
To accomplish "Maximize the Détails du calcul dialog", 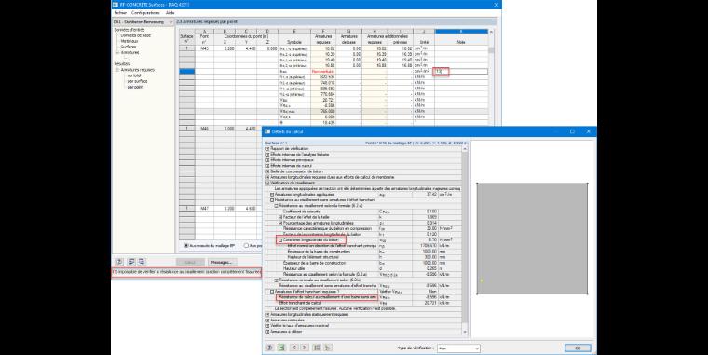I will 572,131.
